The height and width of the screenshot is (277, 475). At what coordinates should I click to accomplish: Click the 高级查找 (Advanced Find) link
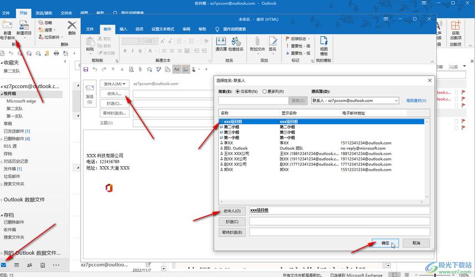pos(416,101)
